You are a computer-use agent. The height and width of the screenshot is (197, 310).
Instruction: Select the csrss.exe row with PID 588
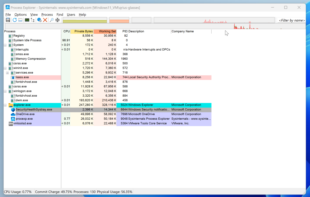pos(108,87)
